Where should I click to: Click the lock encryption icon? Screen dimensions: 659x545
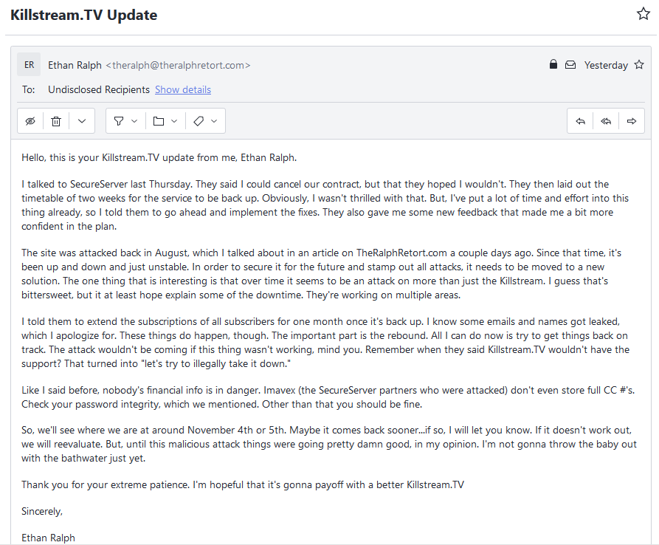(x=553, y=64)
